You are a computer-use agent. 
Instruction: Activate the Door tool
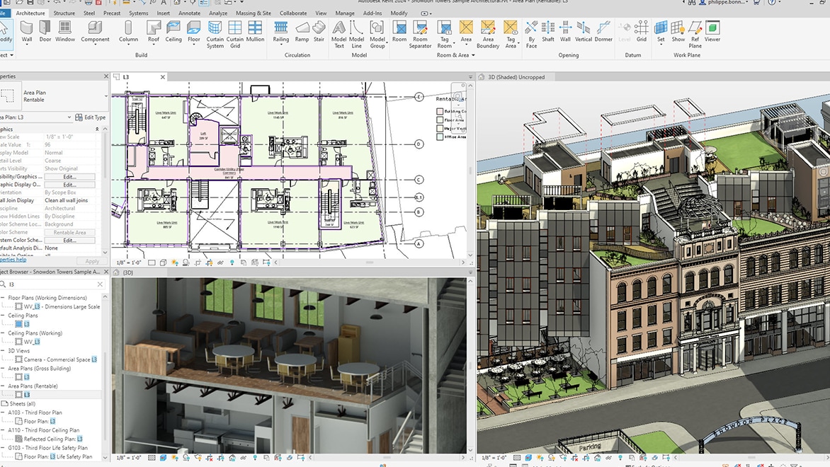point(45,32)
